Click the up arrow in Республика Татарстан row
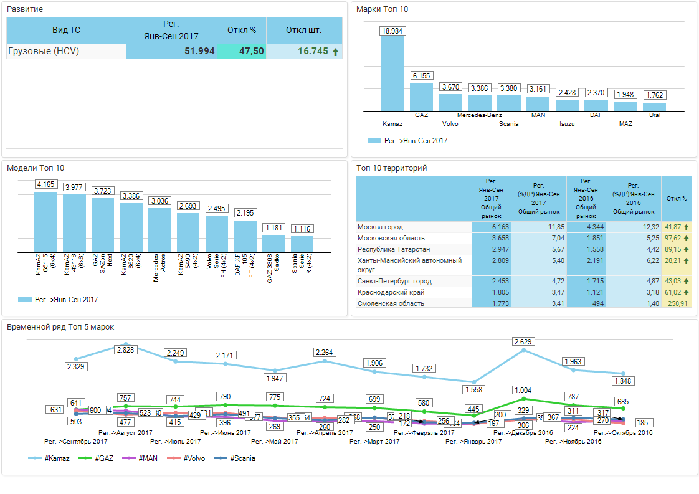699x494 pixels. pos(686,249)
